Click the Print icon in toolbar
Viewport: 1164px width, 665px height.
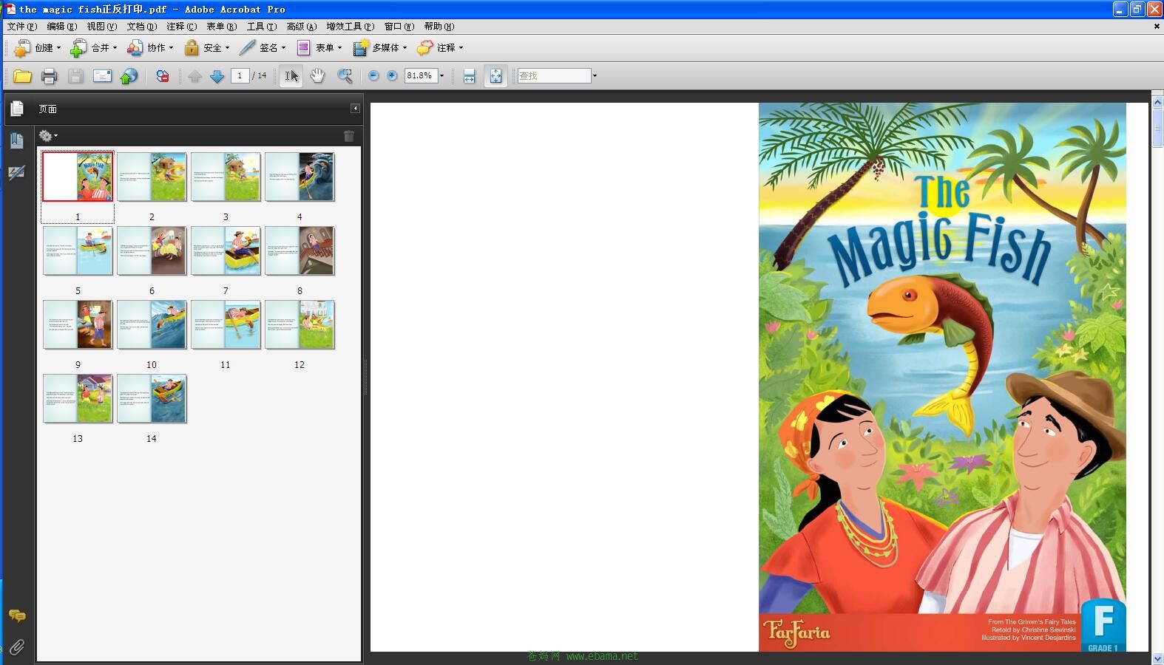point(50,76)
